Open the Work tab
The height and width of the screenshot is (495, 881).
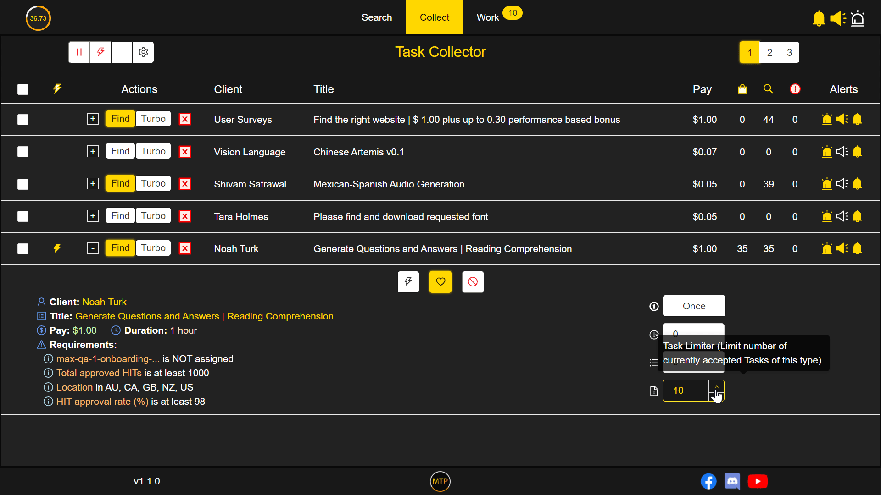487,17
